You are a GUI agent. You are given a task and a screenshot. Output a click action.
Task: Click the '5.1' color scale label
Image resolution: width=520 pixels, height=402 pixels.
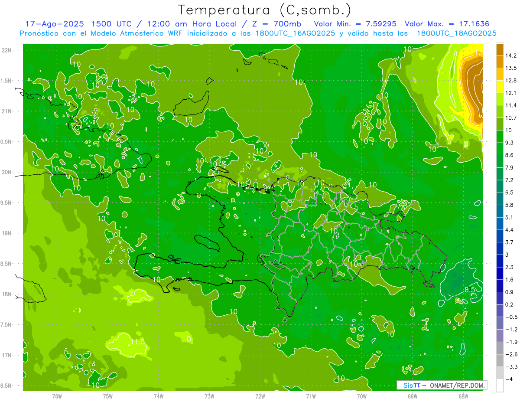pyautogui.click(x=510, y=217)
